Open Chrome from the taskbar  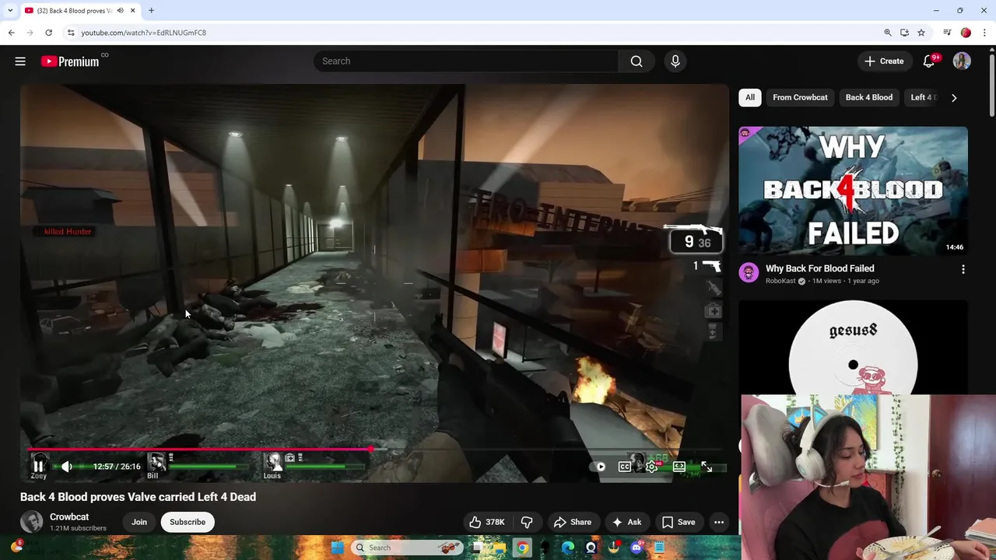pos(522,548)
